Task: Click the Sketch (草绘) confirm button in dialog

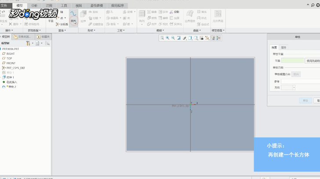Action: pyautogui.click(x=305, y=101)
